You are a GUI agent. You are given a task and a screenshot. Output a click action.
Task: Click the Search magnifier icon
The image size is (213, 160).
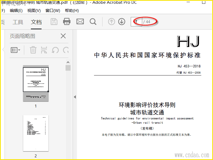pyautogui.click(x=93, y=22)
